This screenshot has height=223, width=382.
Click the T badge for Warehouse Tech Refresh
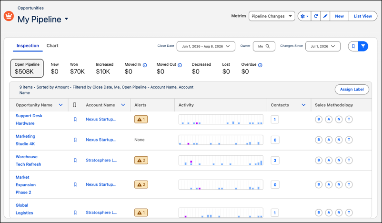[349, 161]
